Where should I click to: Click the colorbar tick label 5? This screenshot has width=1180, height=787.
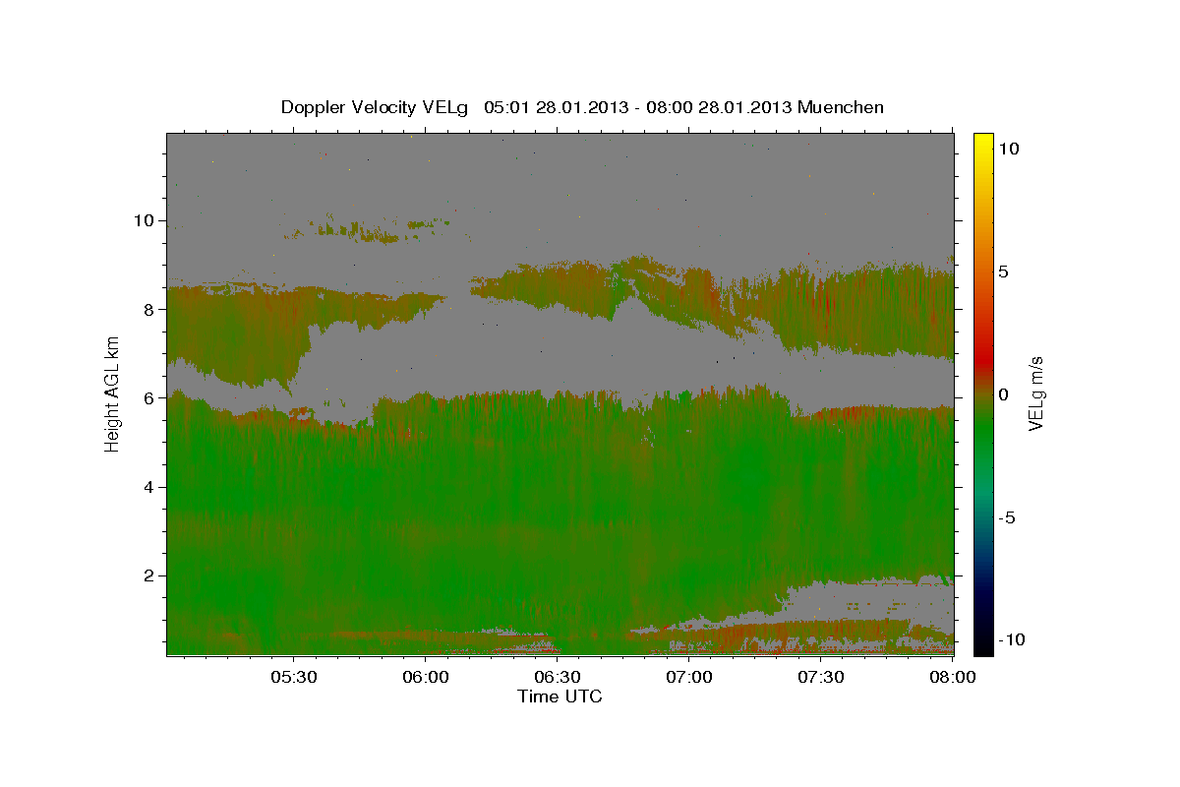[1005, 272]
